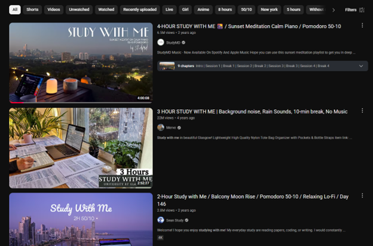Open the Filters options
Screen dimensions: 373x246
click(354, 10)
